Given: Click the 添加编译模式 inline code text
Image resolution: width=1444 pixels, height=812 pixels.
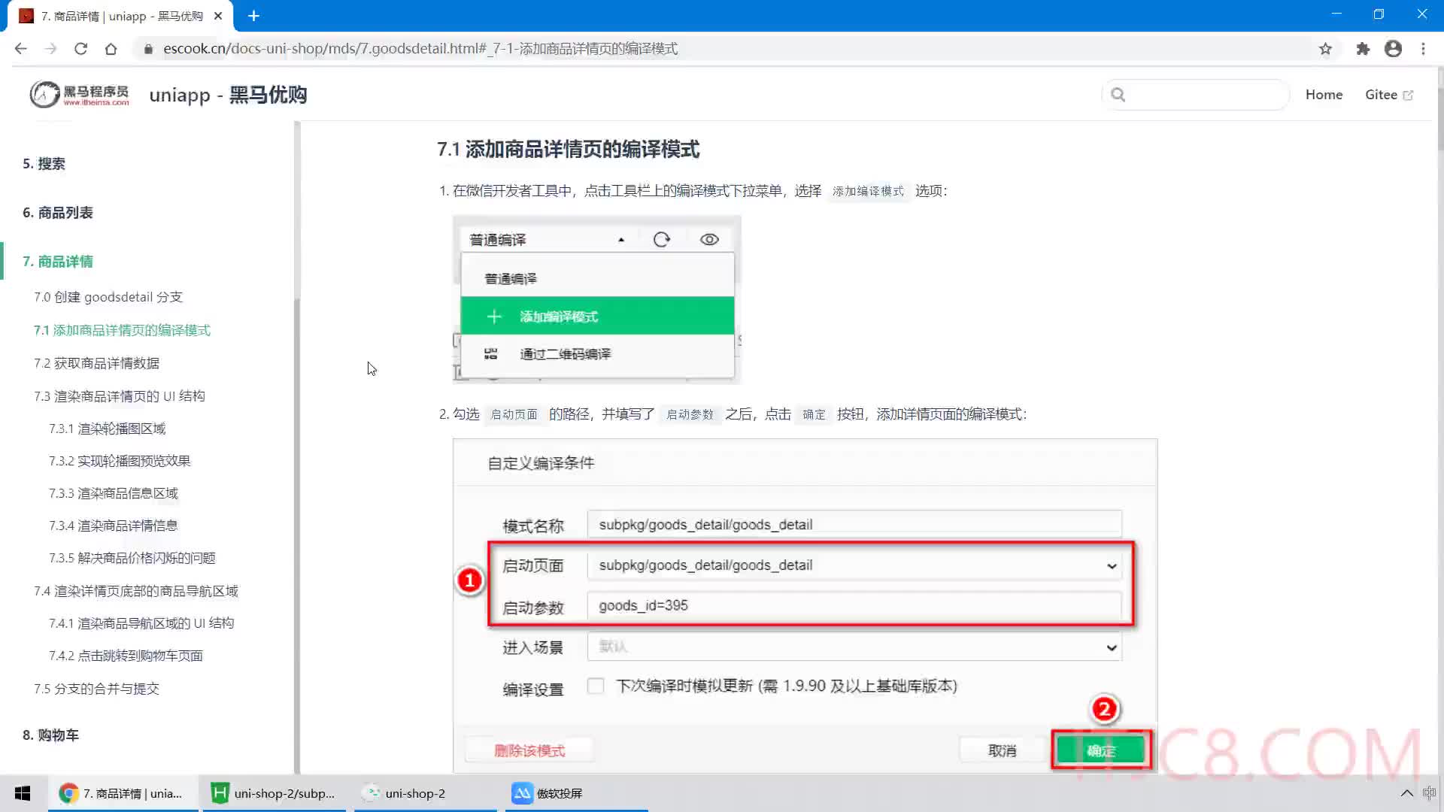Looking at the screenshot, I should click(868, 191).
